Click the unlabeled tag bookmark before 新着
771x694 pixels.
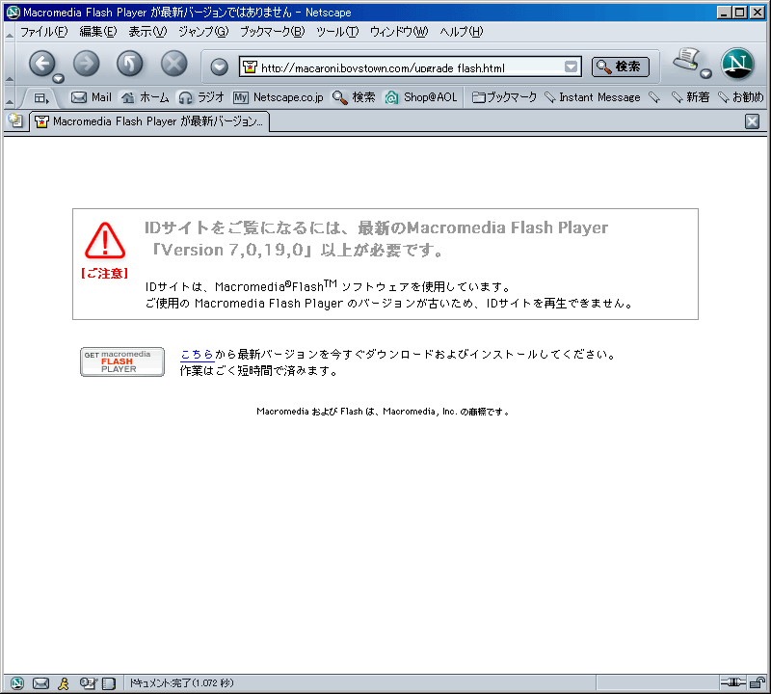(654, 97)
